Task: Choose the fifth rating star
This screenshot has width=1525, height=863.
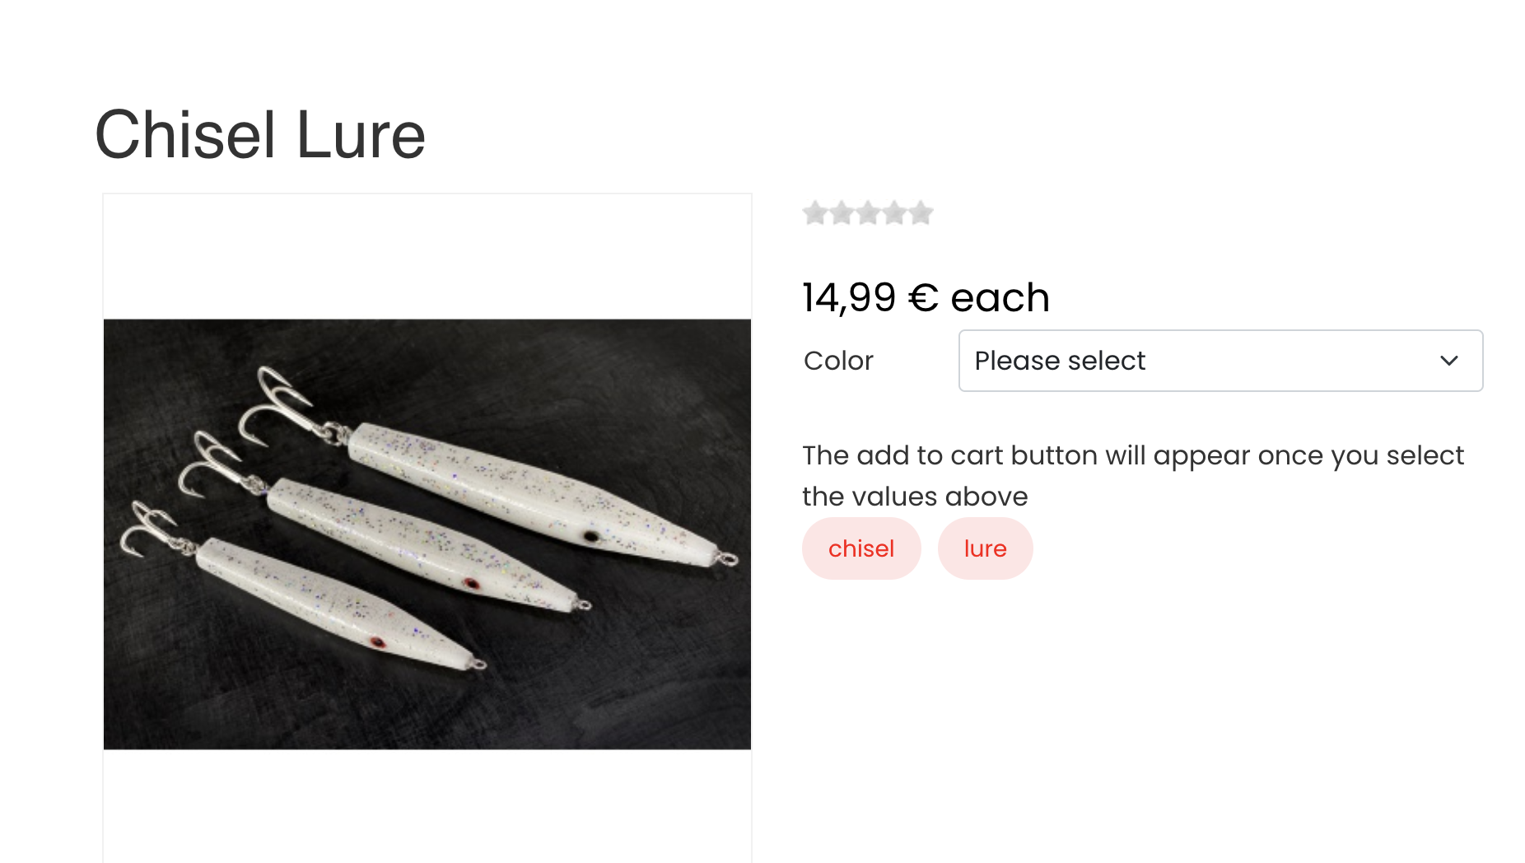Action: [x=921, y=213]
